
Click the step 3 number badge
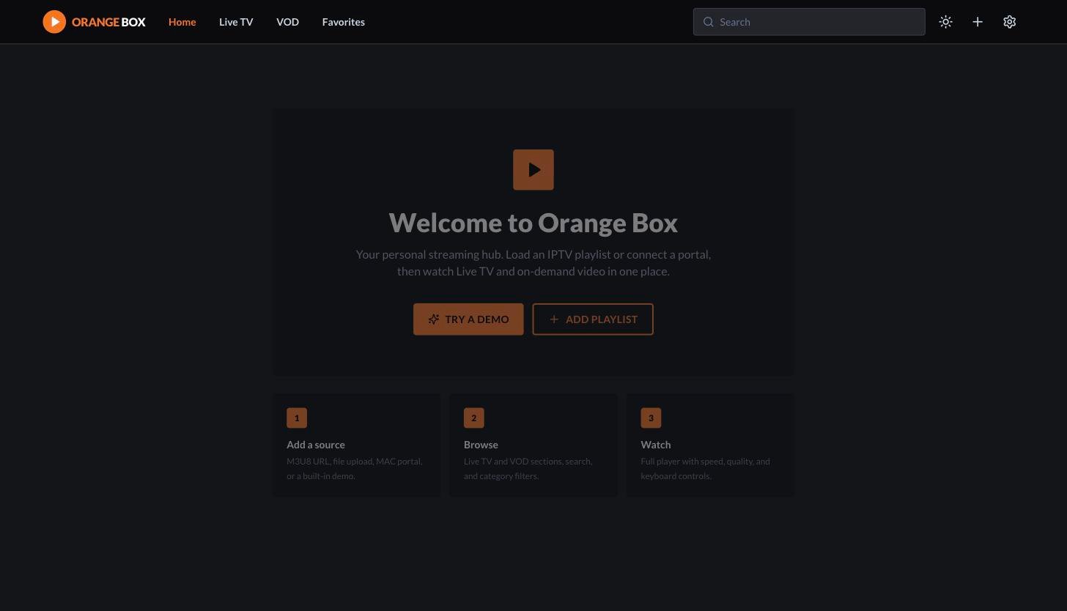pos(651,418)
